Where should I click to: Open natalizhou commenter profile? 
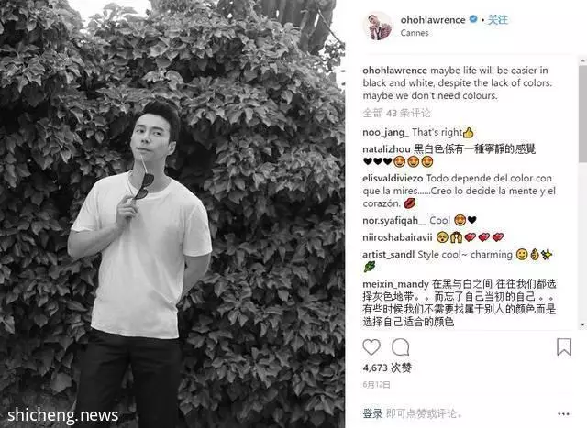pyautogui.click(x=386, y=149)
